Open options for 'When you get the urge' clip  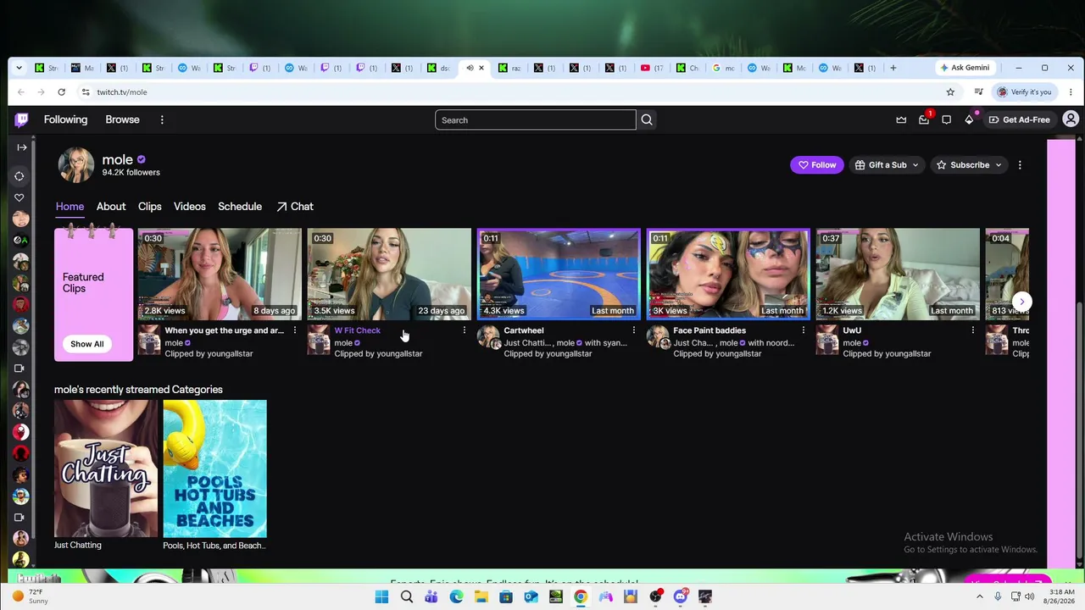click(x=294, y=330)
